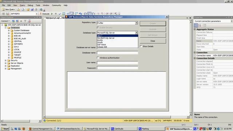Image resolution: width=233 pixels, height=131 pixels.
Task: Click the User name input field
Action: pyautogui.click(x=117, y=63)
